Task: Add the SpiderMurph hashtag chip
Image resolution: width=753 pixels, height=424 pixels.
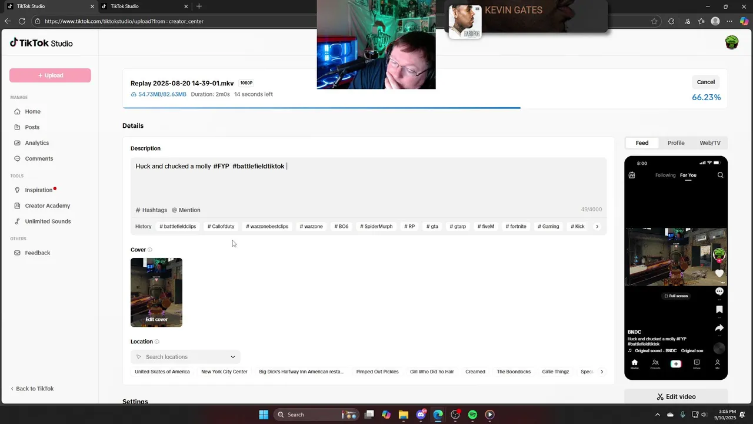Action: (376, 226)
